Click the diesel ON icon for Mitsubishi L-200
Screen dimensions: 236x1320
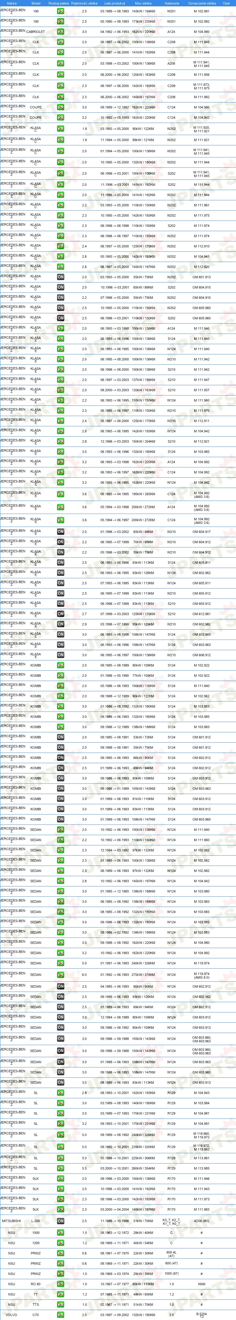click(x=60, y=1221)
